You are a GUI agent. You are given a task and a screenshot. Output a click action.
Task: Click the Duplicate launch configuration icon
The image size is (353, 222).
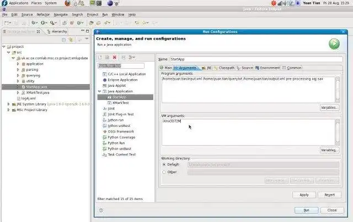(108, 57)
